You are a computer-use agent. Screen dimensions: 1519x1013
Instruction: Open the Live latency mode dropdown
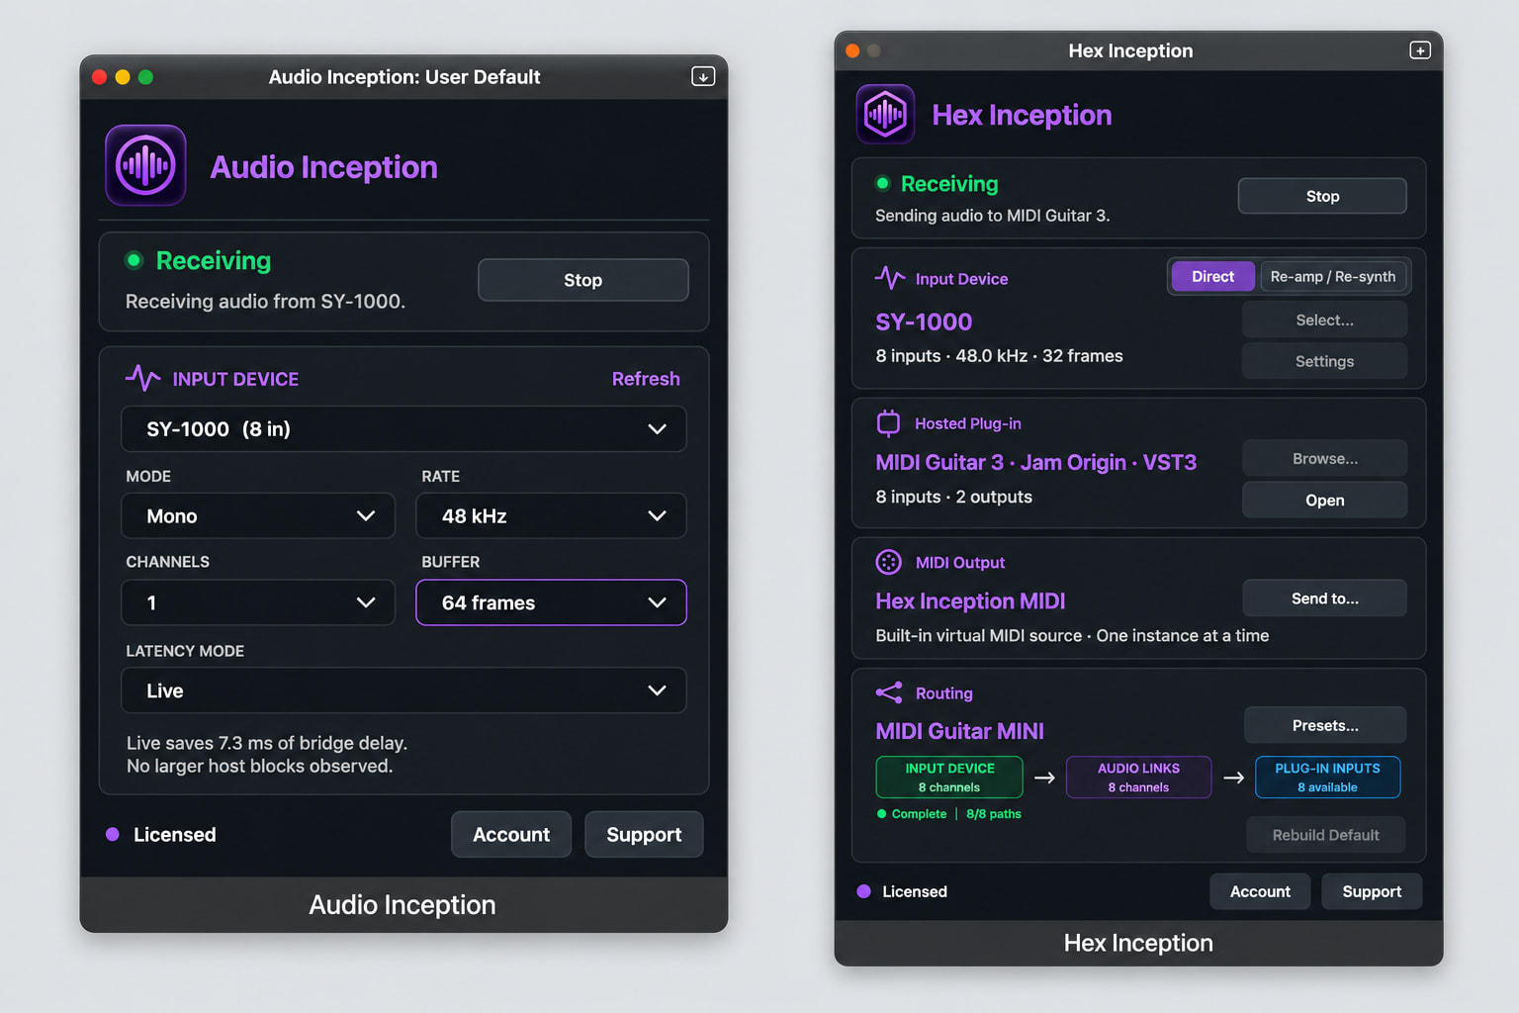[x=403, y=691]
